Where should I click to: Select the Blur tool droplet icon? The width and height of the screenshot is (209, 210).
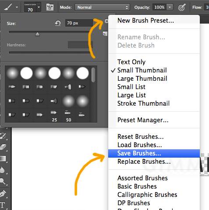[3, 170]
